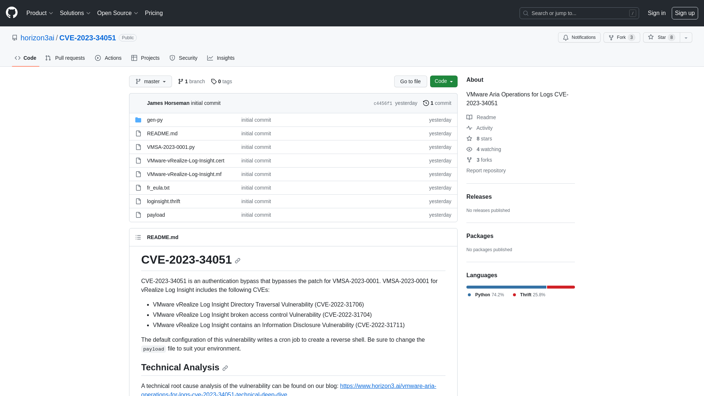This screenshot has height=396, width=704.
Task: Click the Insights graph icon
Action: click(210, 58)
